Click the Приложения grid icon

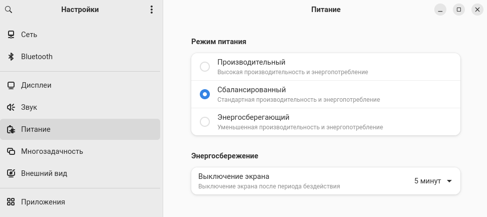click(11, 202)
